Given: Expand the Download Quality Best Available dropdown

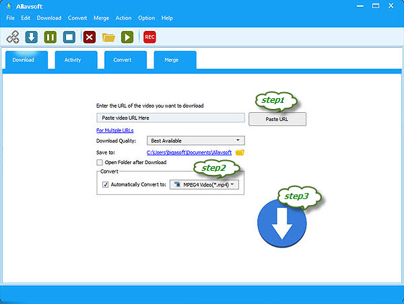Looking at the screenshot, I should tap(196, 141).
